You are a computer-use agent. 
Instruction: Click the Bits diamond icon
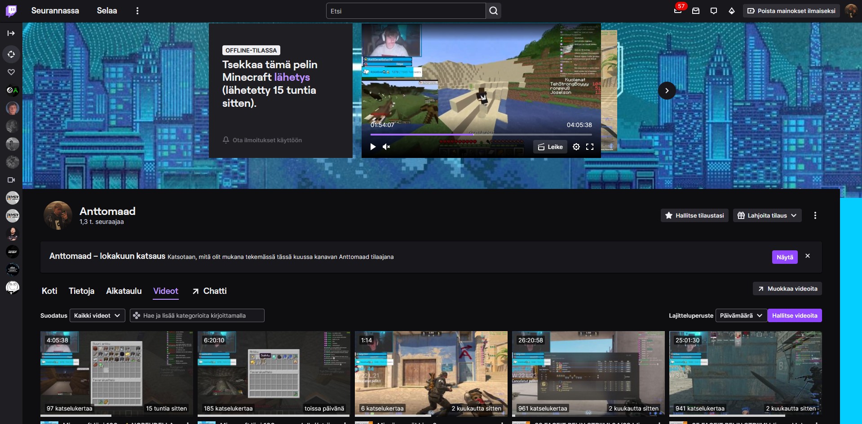tap(732, 11)
